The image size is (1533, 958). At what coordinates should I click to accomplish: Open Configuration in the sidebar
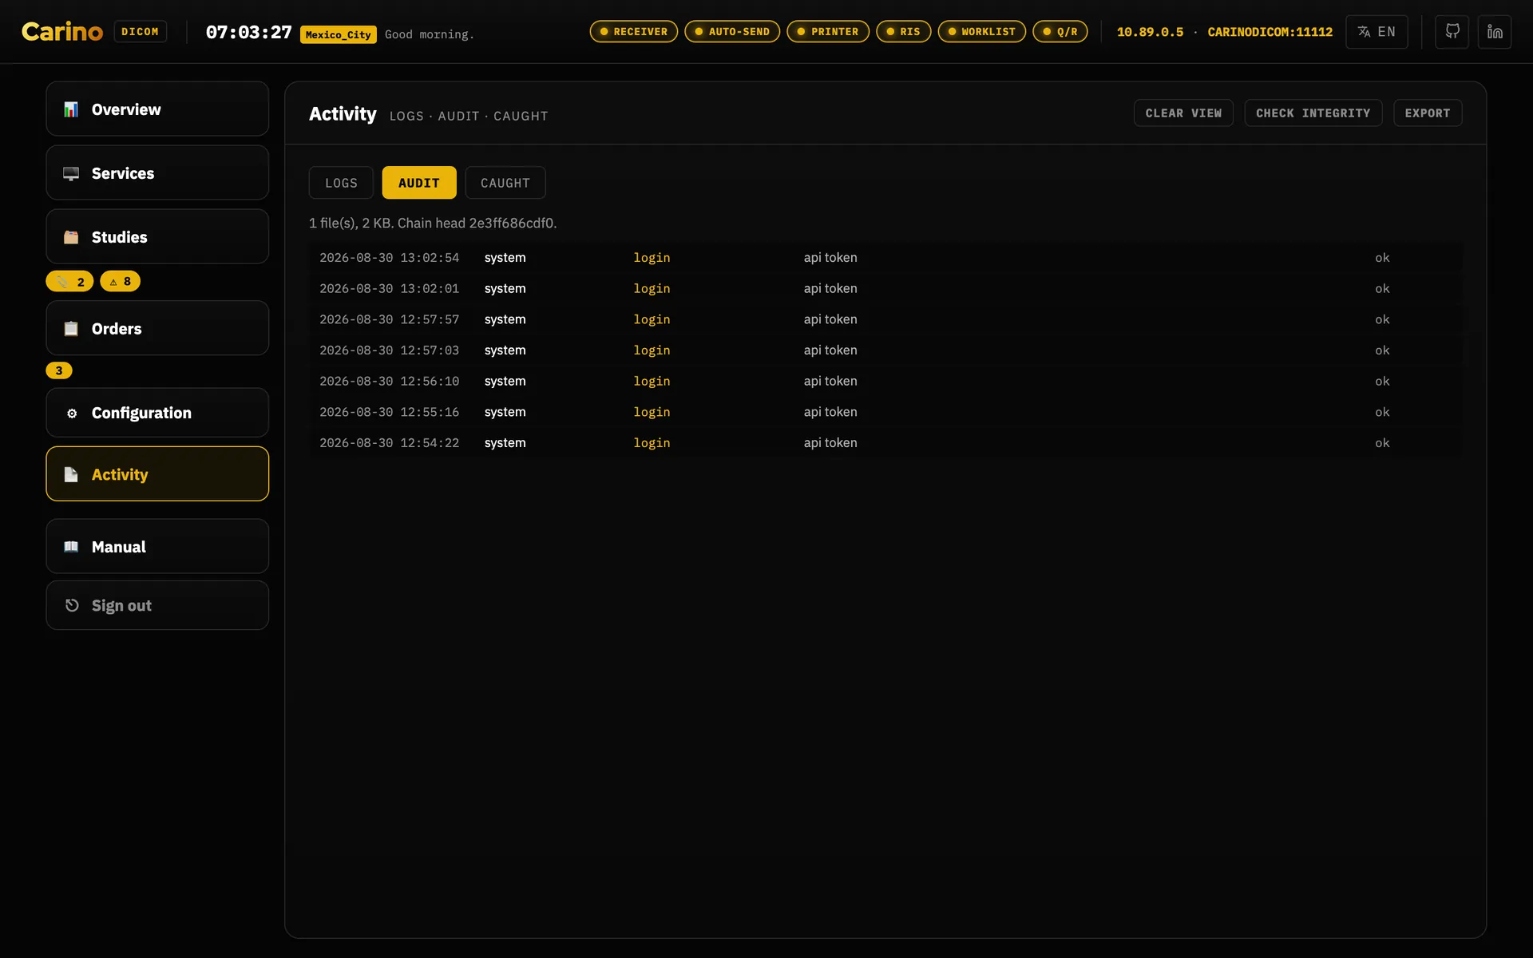(157, 413)
